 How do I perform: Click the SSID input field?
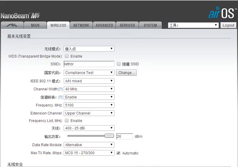(x=89, y=64)
